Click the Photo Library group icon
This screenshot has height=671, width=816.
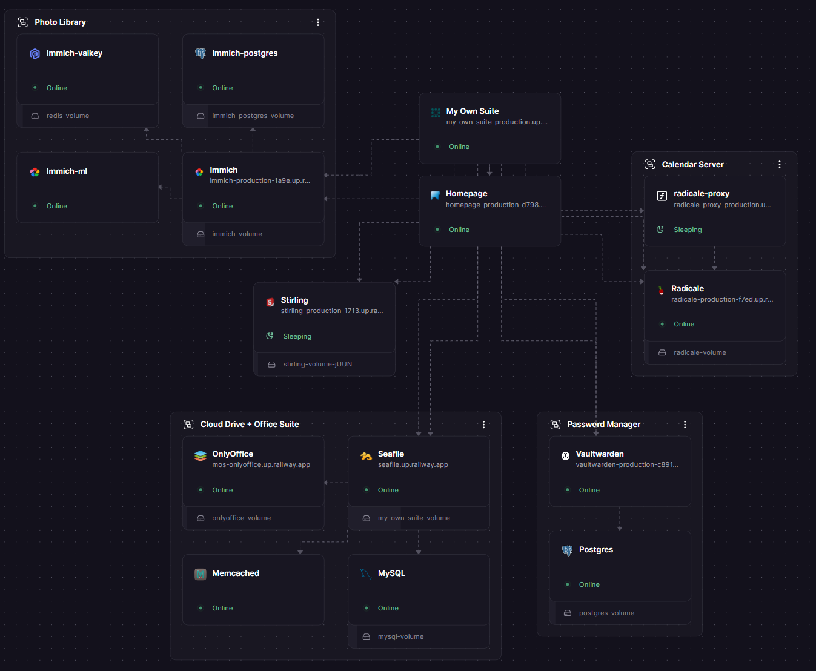click(x=23, y=22)
